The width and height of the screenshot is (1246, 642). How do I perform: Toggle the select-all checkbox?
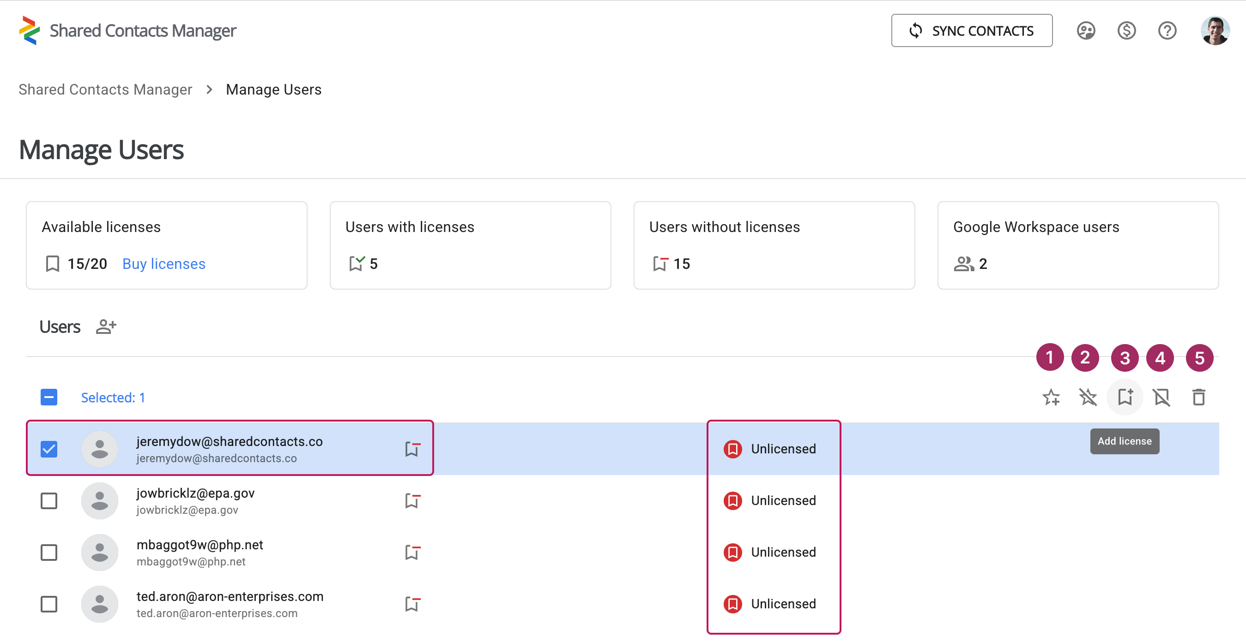point(49,397)
